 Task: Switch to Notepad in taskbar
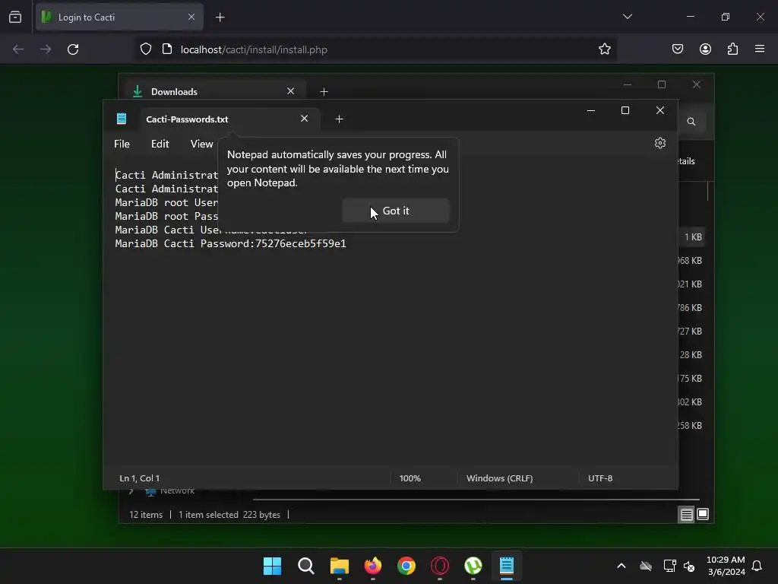pyautogui.click(x=507, y=566)
